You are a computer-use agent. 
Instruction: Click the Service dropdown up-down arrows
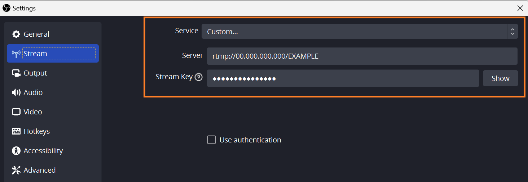coord(512,31)
